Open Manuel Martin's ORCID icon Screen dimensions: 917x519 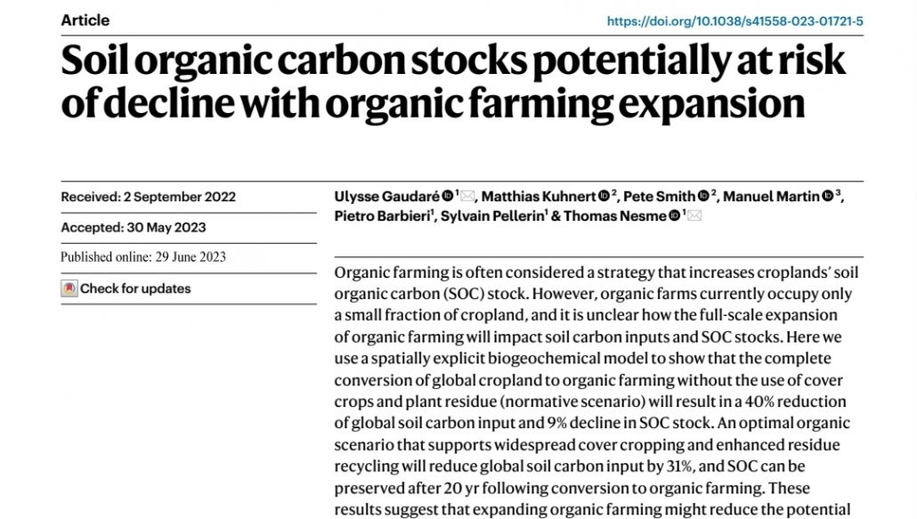click(x=827, y=196)
